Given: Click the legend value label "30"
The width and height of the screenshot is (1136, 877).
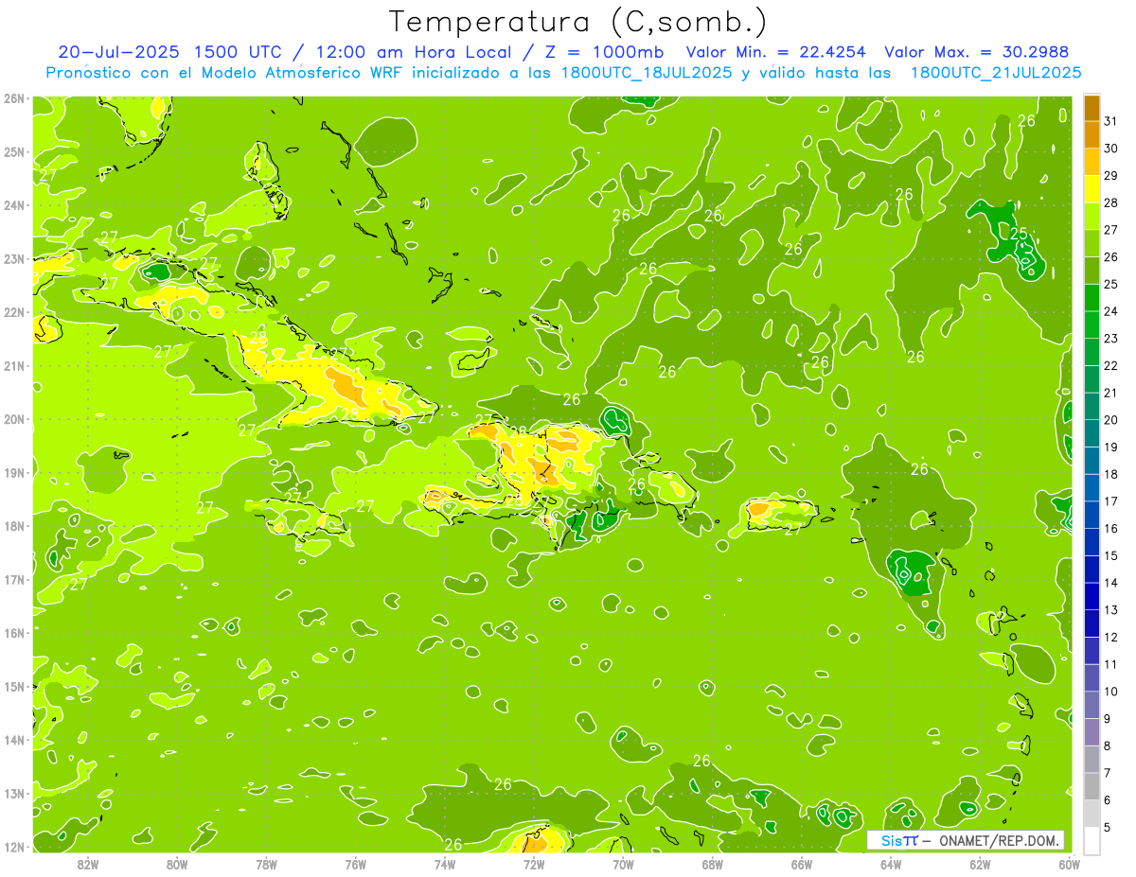Looking at the screenshot, I should pos(1111,149).
